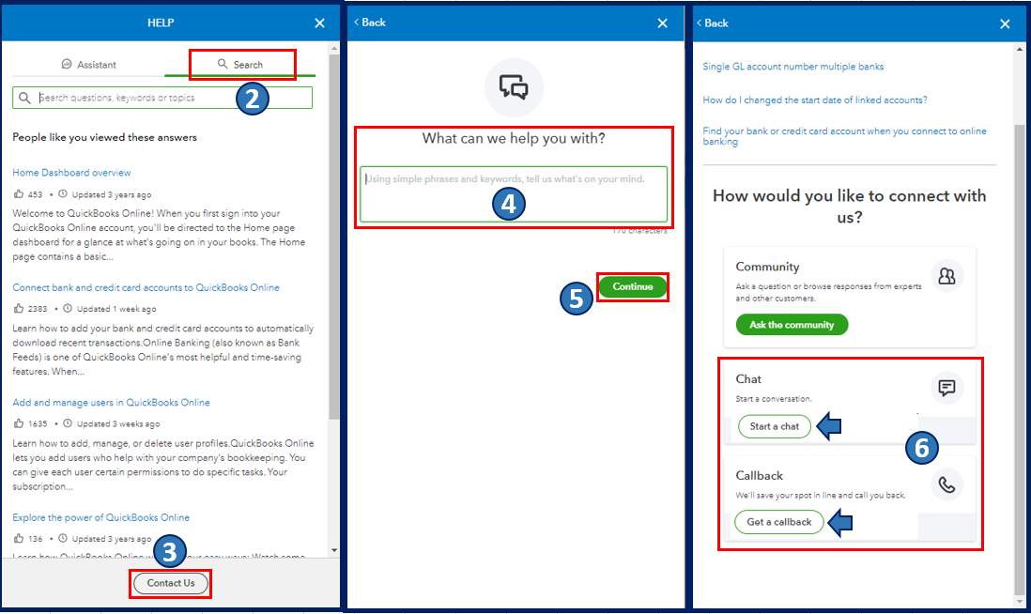Image resolution: width=1031 pixels, height=614 pixels.
Task: Switch to the Assistant tab
Action: (x=89, y=65)
